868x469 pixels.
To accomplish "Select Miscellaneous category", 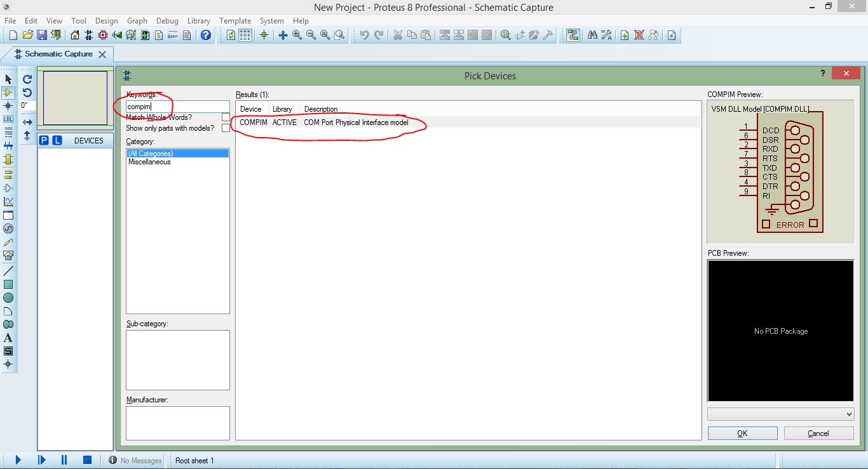I will click(x=149, y=162).
